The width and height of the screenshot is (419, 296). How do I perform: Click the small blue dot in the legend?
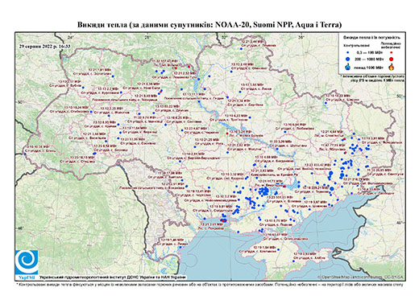point(348,53)
